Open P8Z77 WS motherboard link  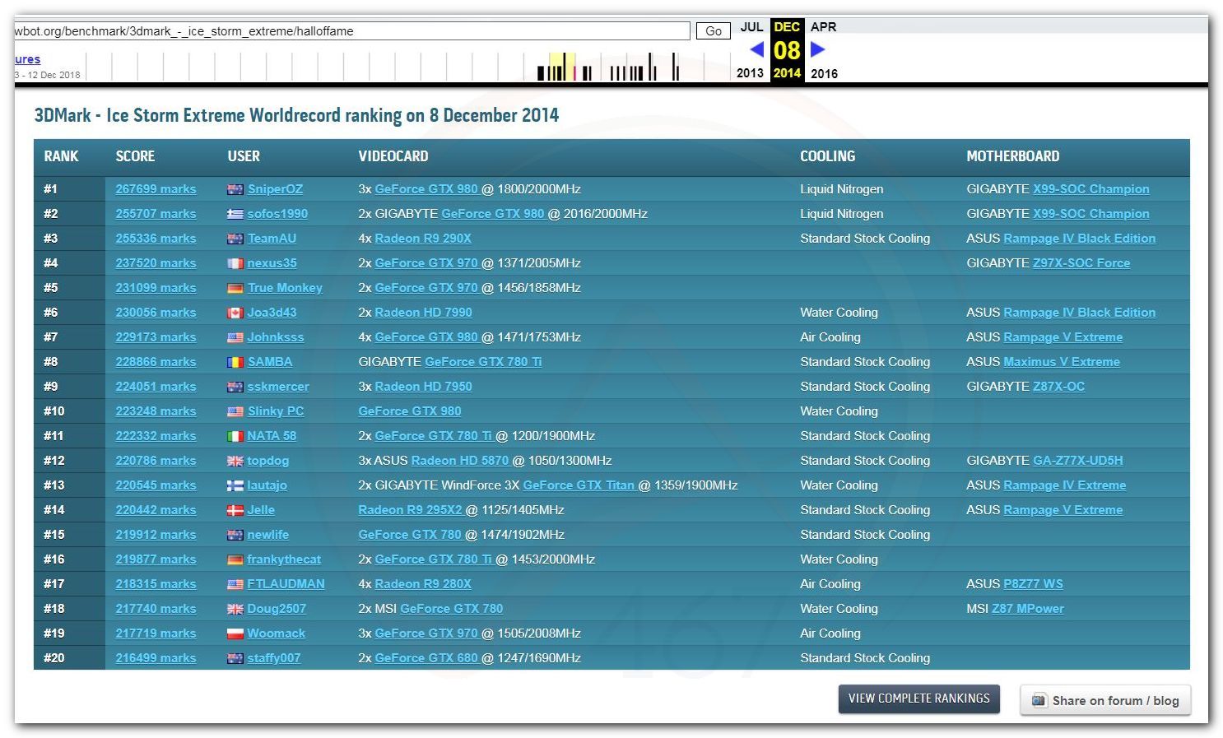coord(1033,584)
